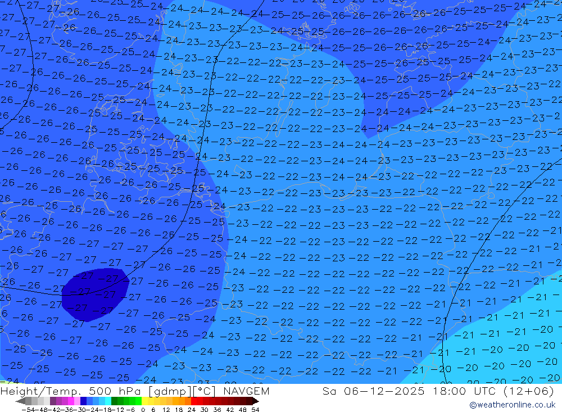
Task: Click the date 'Sa 06-12-2025'
Action: tap(373, 391)
